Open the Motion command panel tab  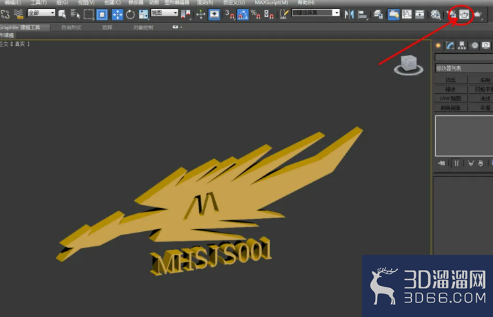(x=475, y=46)
